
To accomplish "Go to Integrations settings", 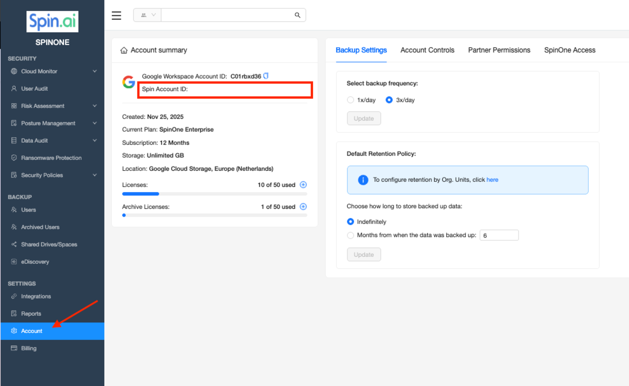I will coord(52,296).
